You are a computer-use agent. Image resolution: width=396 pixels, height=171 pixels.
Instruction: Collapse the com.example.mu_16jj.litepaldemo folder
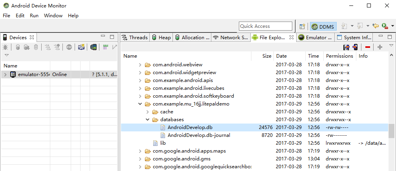[140, 104]
